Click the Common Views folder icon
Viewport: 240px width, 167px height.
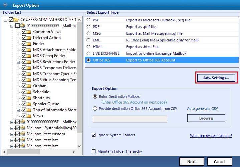coord(29,32)
